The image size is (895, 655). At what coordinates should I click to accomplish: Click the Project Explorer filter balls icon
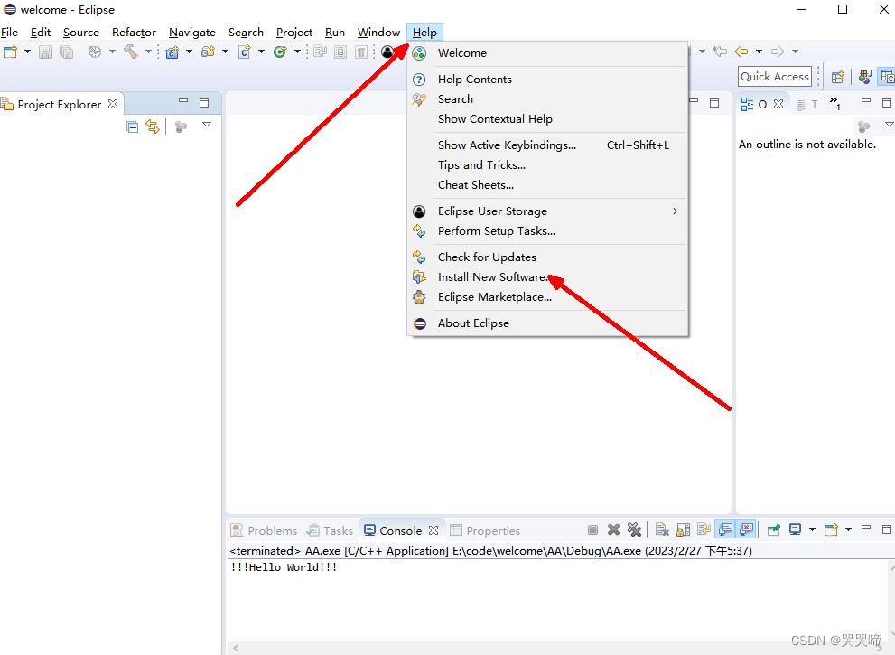181,126
